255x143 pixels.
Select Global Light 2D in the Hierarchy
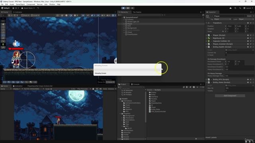pyautogui.click(x=133, y=22)
